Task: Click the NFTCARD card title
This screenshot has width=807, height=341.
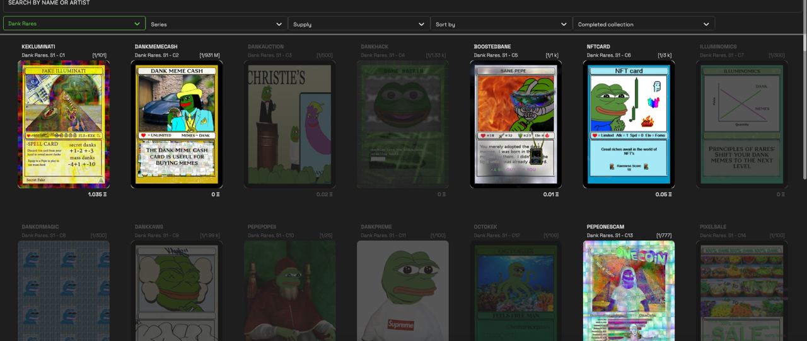Action: coord(598,47)
